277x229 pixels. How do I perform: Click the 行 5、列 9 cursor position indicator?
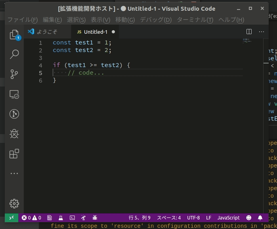[x=139, y=217]
